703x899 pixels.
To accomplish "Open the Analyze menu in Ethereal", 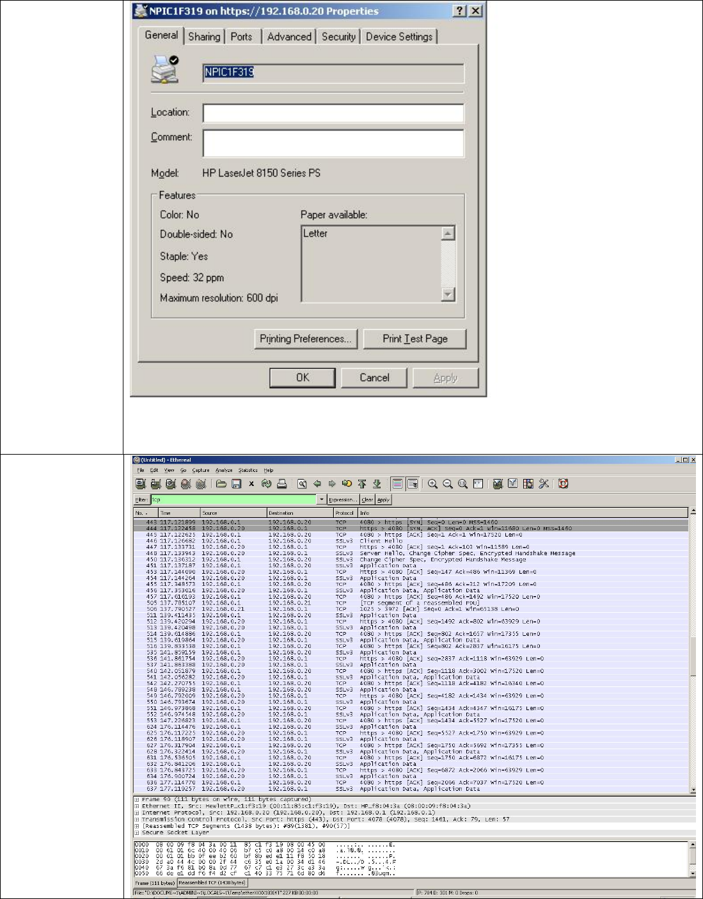I will [x=224, y=470].
